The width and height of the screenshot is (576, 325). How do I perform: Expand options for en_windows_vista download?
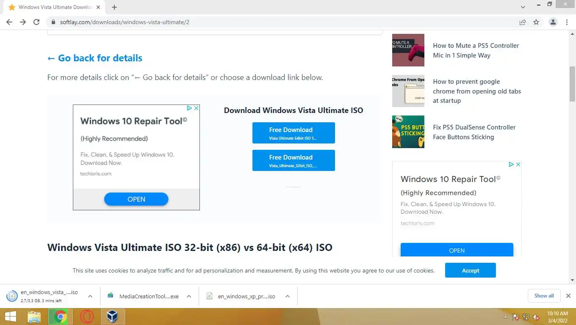[90, 296]
